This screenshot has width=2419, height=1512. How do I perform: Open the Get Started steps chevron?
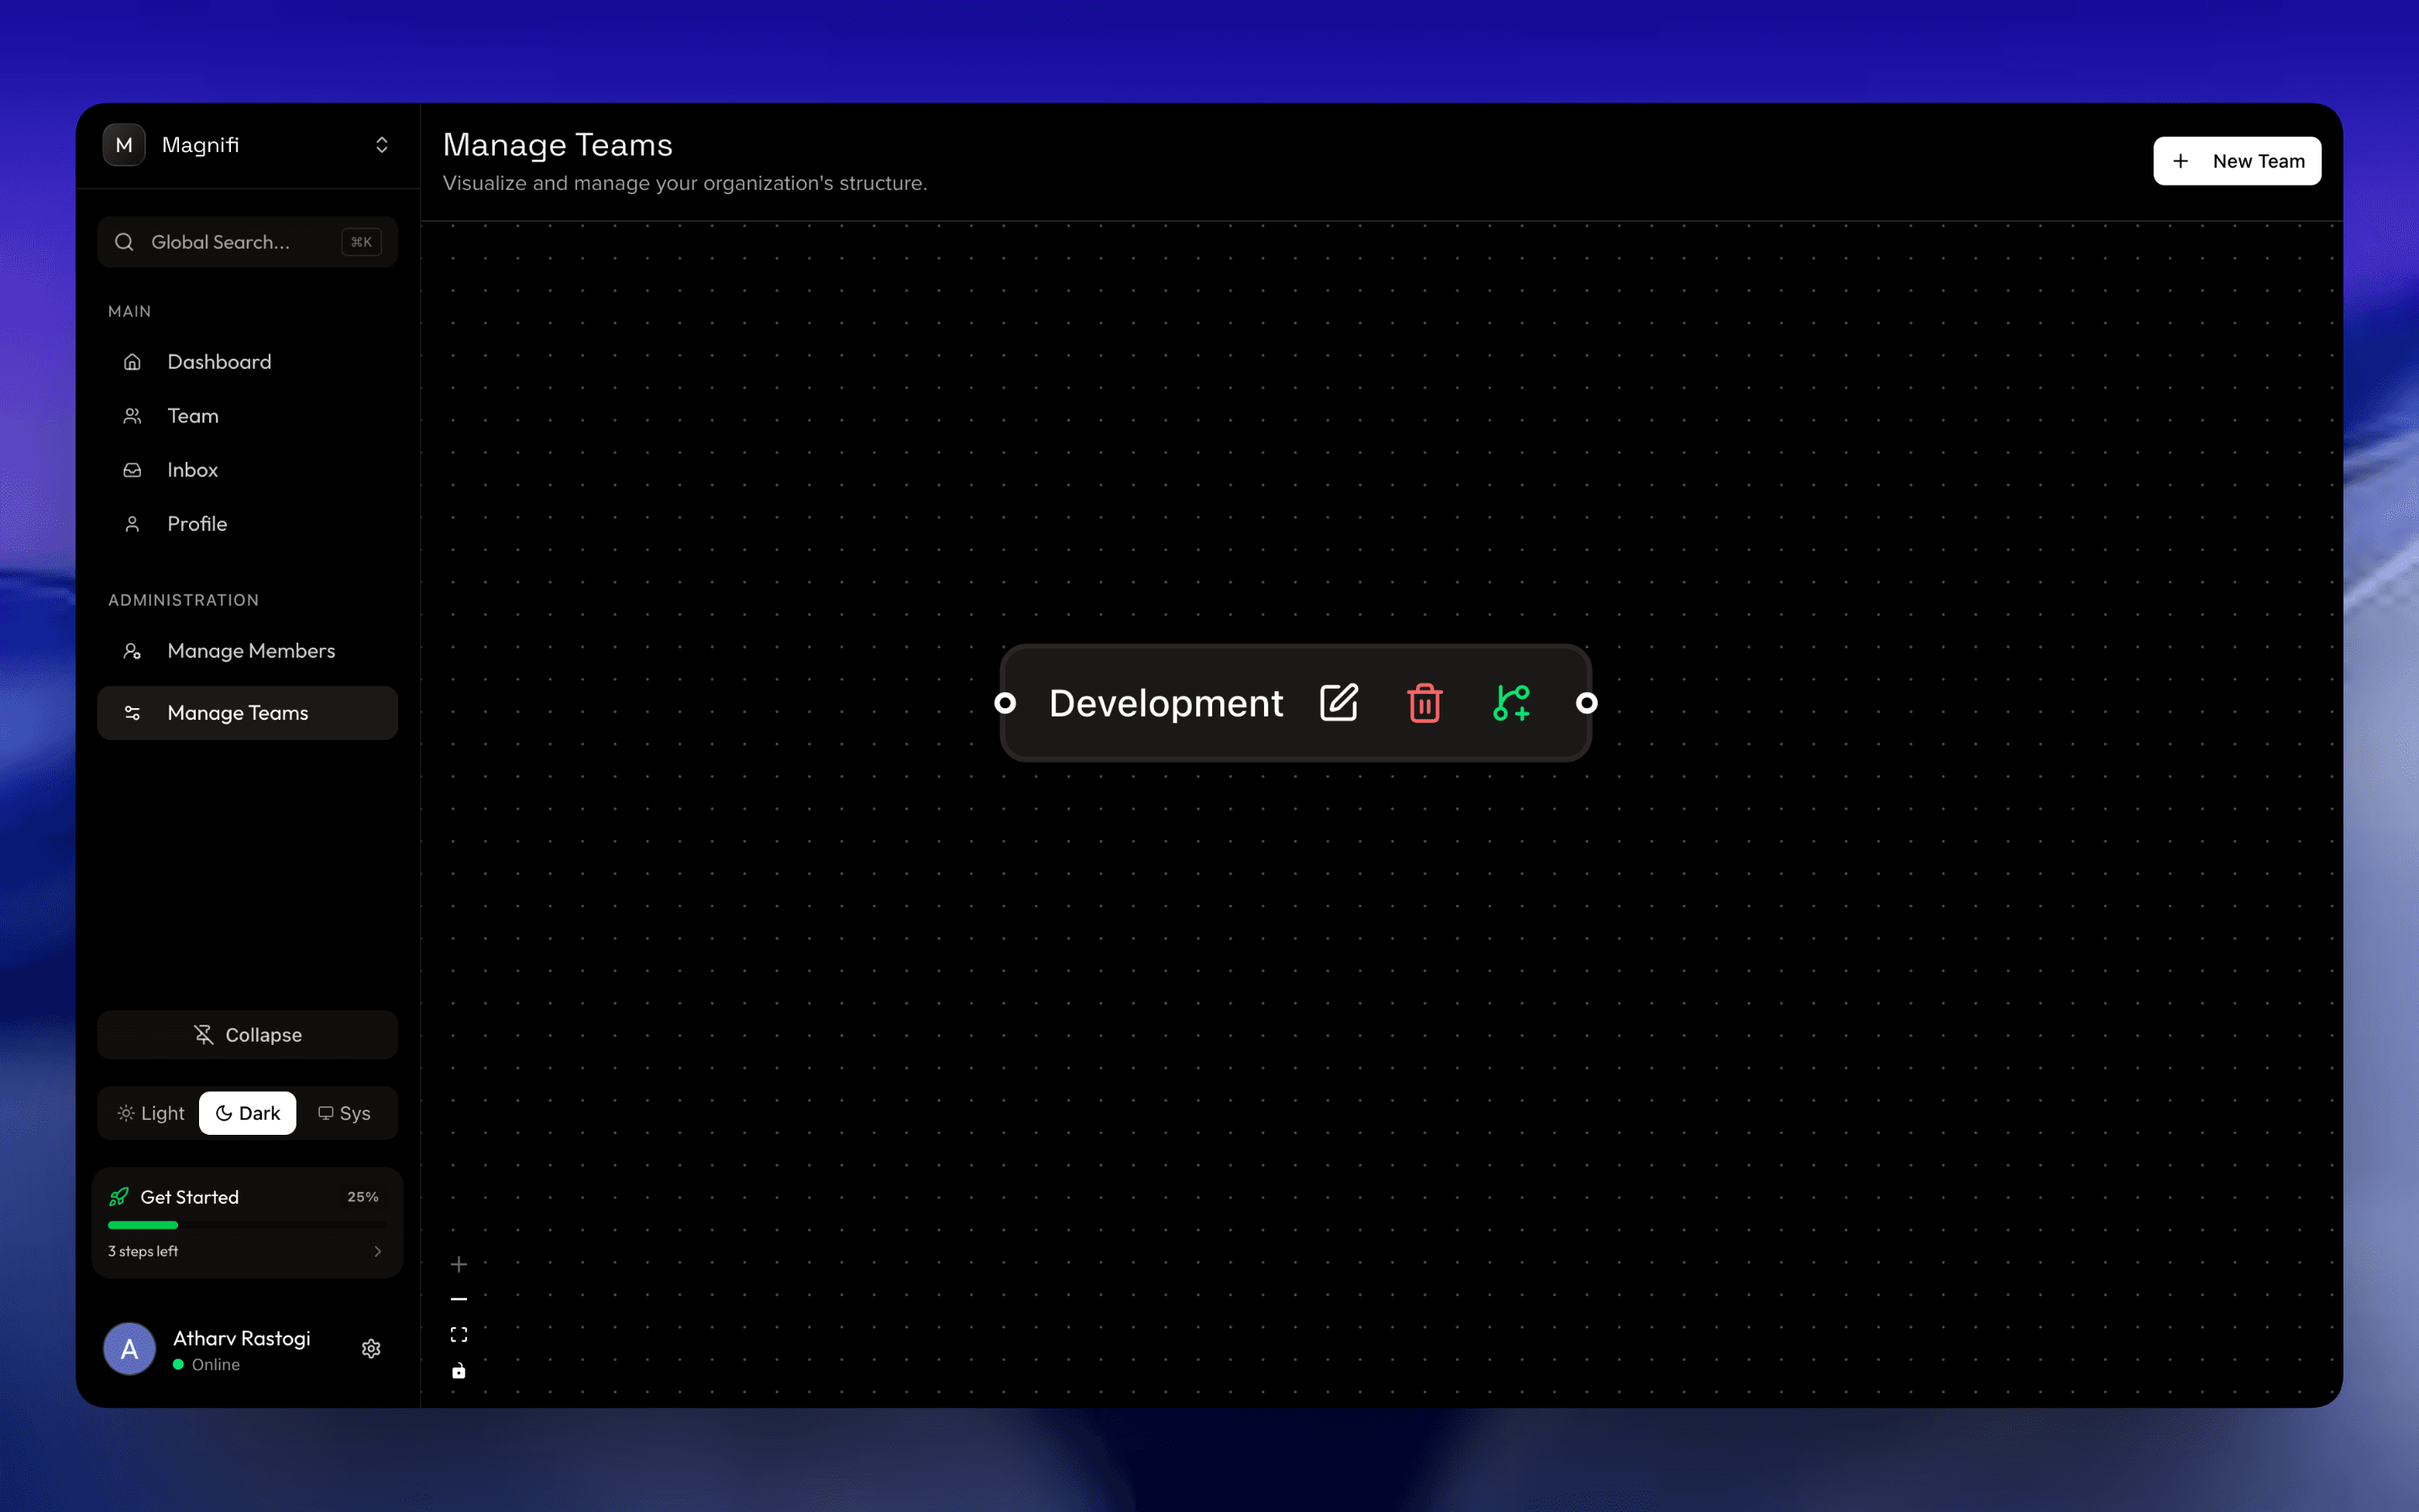(378, 1251)
